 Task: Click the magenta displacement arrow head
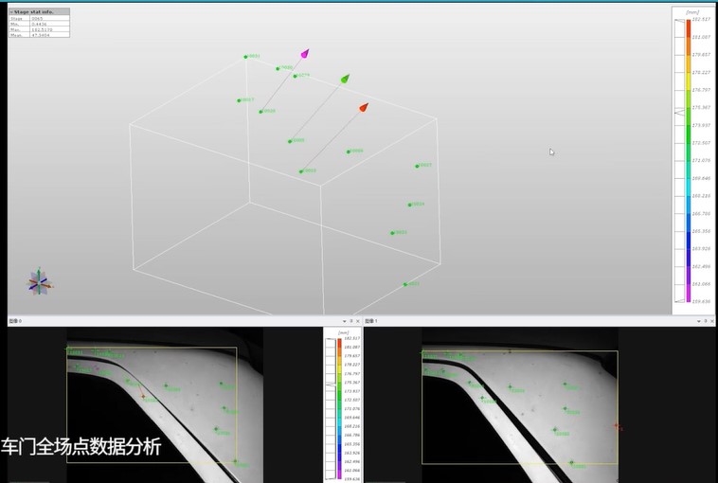[x=305, y=54]
